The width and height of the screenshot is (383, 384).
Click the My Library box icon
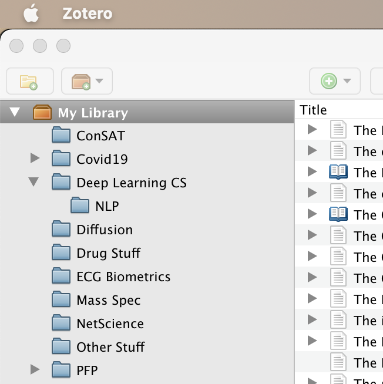point(42,112)
